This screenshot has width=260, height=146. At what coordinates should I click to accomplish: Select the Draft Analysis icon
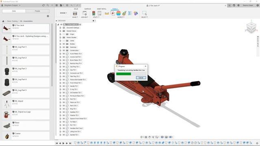124,13
